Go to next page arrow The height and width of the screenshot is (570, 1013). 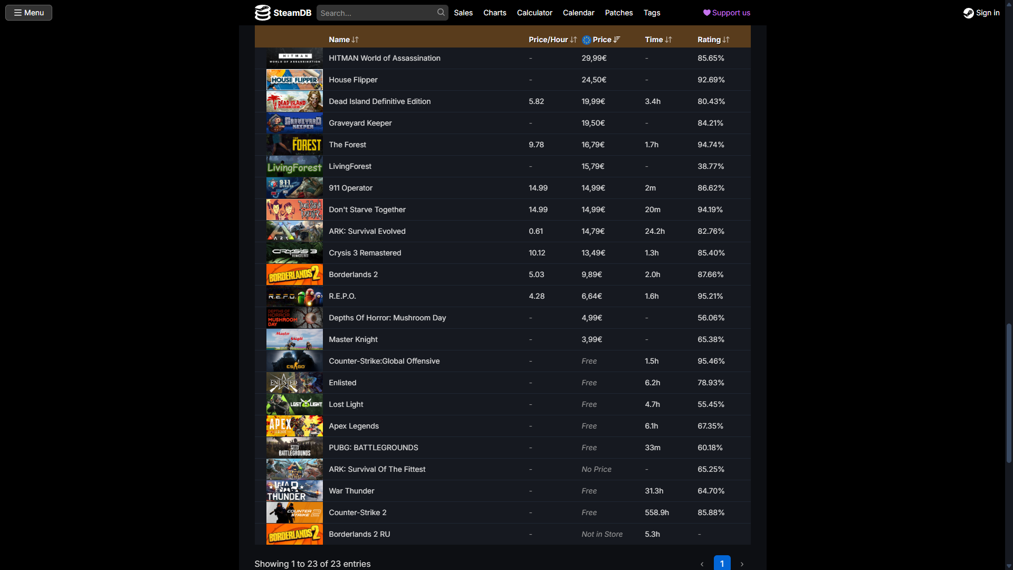click(x=742, y=564)
